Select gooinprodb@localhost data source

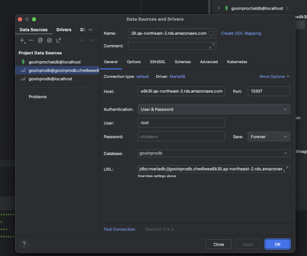click(57, 79)
